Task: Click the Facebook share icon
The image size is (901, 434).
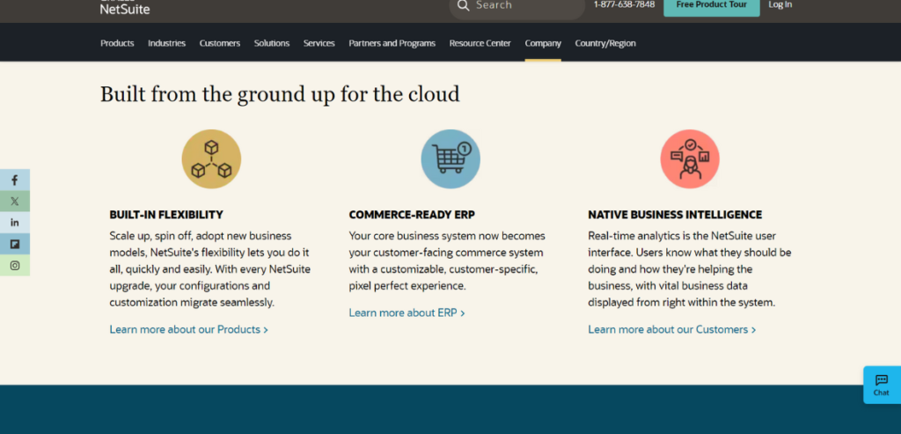Action: coord(15,180)
